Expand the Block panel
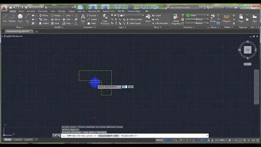 click(x=157, y=27)
